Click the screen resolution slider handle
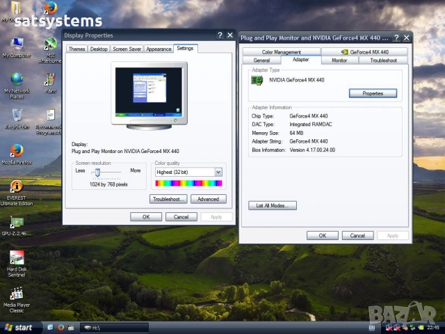 tap(97, 171)
